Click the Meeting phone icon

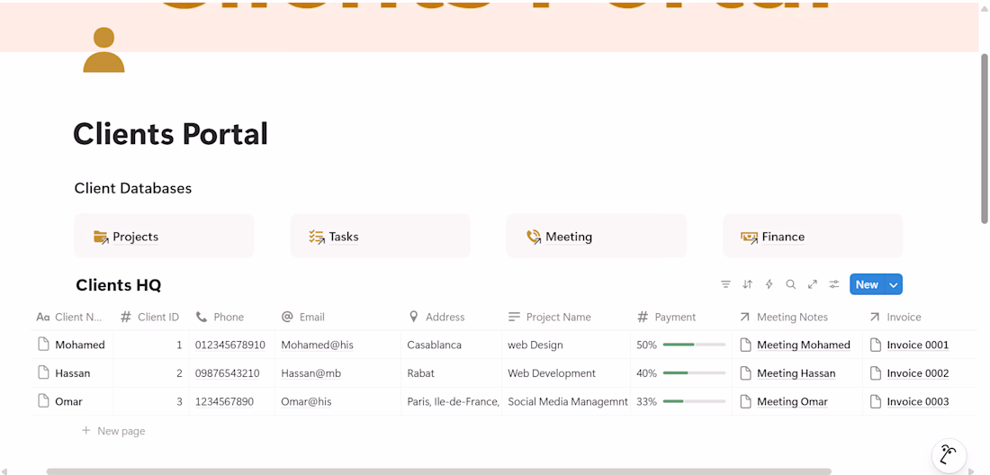click(x=534, y=237)
